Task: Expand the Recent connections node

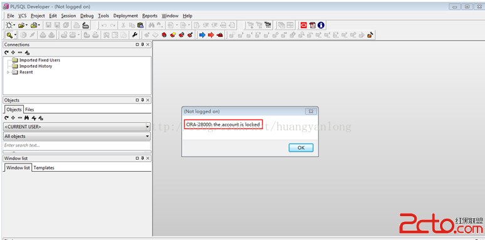Action: click(8, 72)
